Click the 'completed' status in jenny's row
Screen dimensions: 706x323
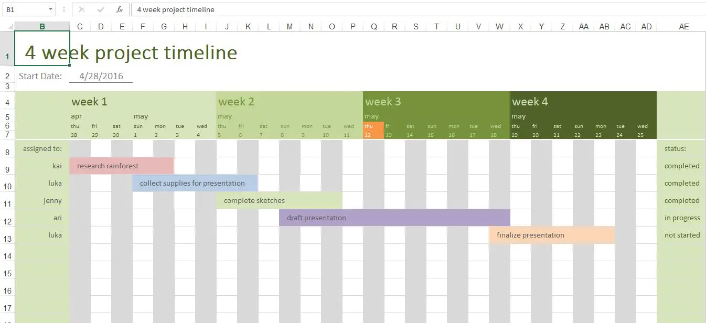[682, 200]
